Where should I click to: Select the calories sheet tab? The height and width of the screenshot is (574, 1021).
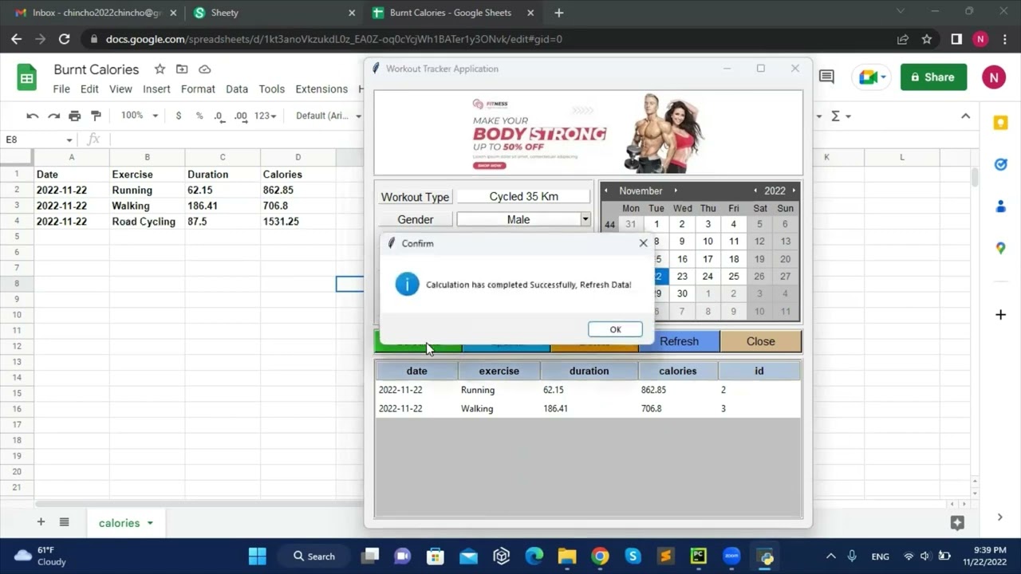click(x=125, y=523)
